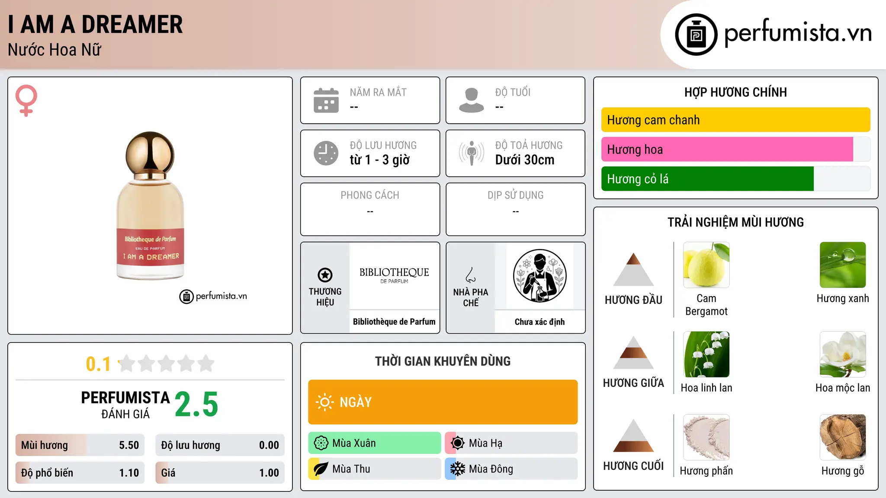Click the Bibliotheque de Parfum brand logo

click(x=394, y=275)
